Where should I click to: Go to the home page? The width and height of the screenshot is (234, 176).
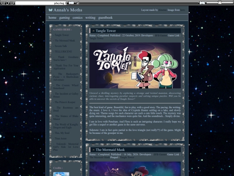point(52,18)
